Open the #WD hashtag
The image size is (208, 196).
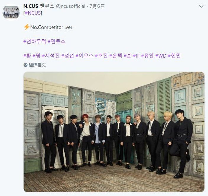tap(161, 56)
